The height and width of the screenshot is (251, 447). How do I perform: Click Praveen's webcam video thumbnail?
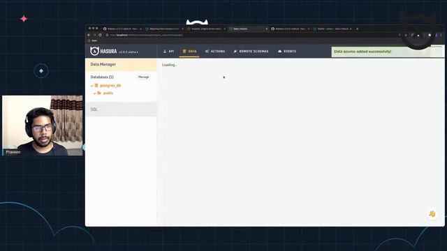coord(43,125)
